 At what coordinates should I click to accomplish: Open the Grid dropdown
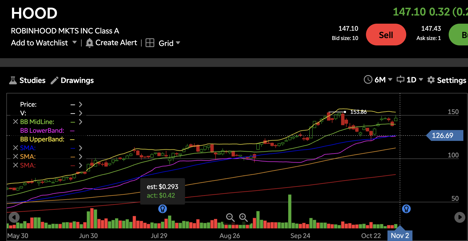[x=178, y=43]
